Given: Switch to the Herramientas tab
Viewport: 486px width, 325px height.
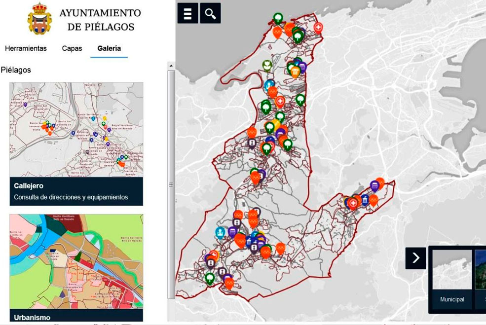Looking at the screenshot, I should [26, 48].
